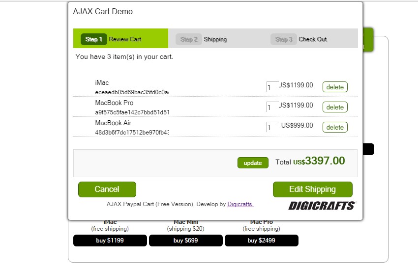Delete the MacBook Pro item
The height and width of the screenshot is (268, 418).
(x=335, y=107)
